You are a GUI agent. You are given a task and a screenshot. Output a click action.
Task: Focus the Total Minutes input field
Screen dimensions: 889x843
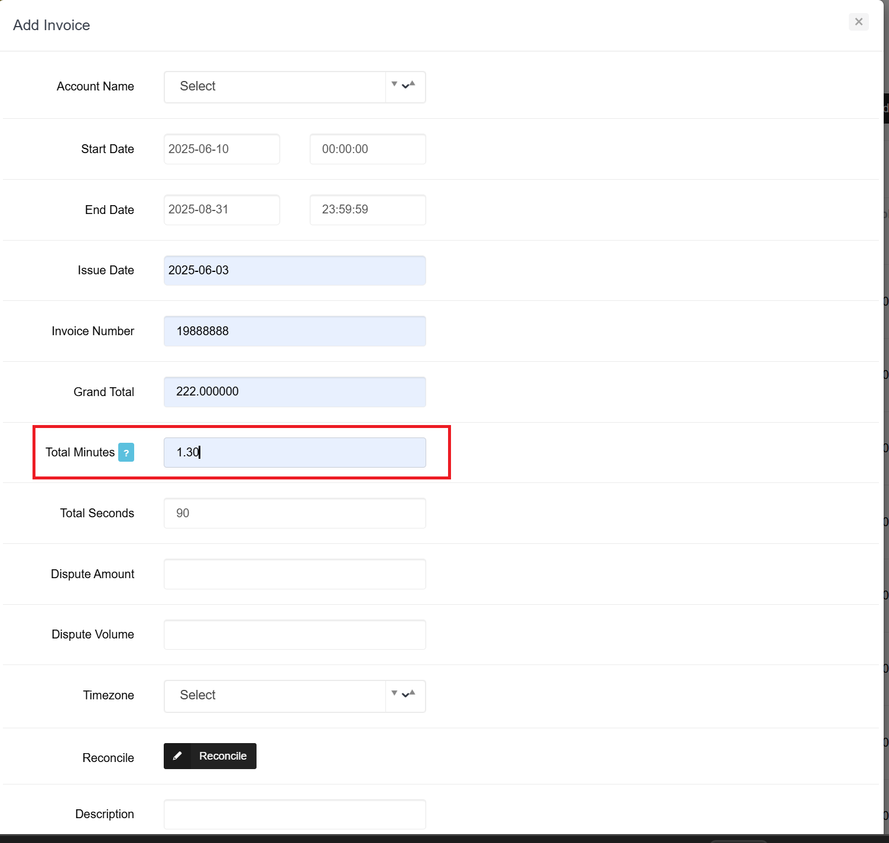(294, 453)
